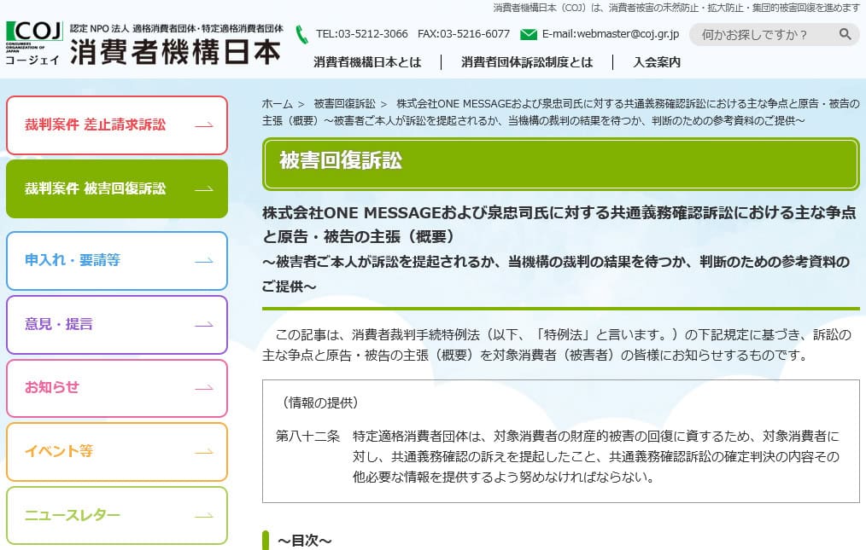The height and width of the screenshot is (550, 866).
Task: Click the article subtitle starting ～被害者ご本人が
Action: [556, 274]
